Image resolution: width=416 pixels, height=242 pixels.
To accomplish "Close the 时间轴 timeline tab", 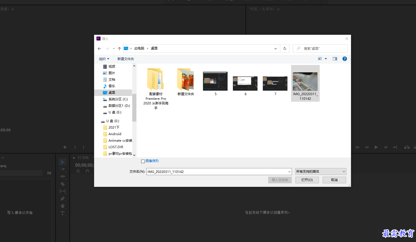I will pos(74,158).
